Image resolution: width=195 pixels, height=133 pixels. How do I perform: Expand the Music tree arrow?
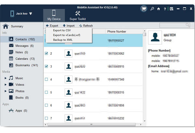[6, 78]
